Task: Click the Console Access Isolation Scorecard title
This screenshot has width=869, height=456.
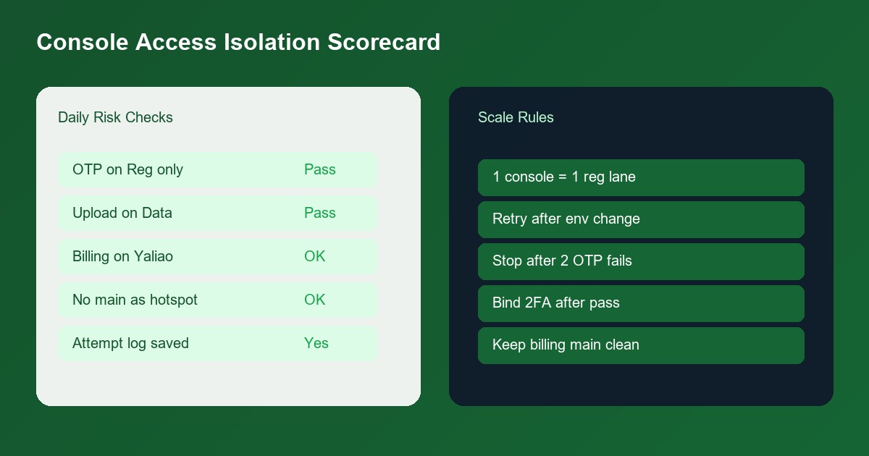Action: click(238, 42)
